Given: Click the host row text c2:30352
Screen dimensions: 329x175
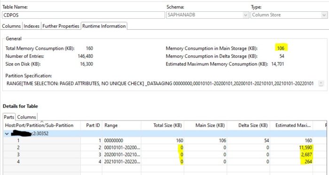Looking at the screenshot, I should [40, 134].
